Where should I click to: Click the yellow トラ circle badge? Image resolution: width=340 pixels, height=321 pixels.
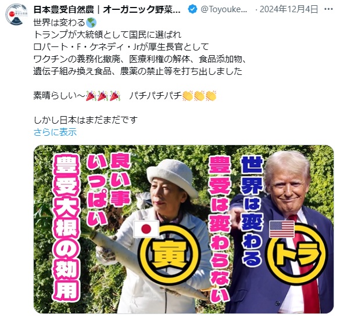[297, 254]
